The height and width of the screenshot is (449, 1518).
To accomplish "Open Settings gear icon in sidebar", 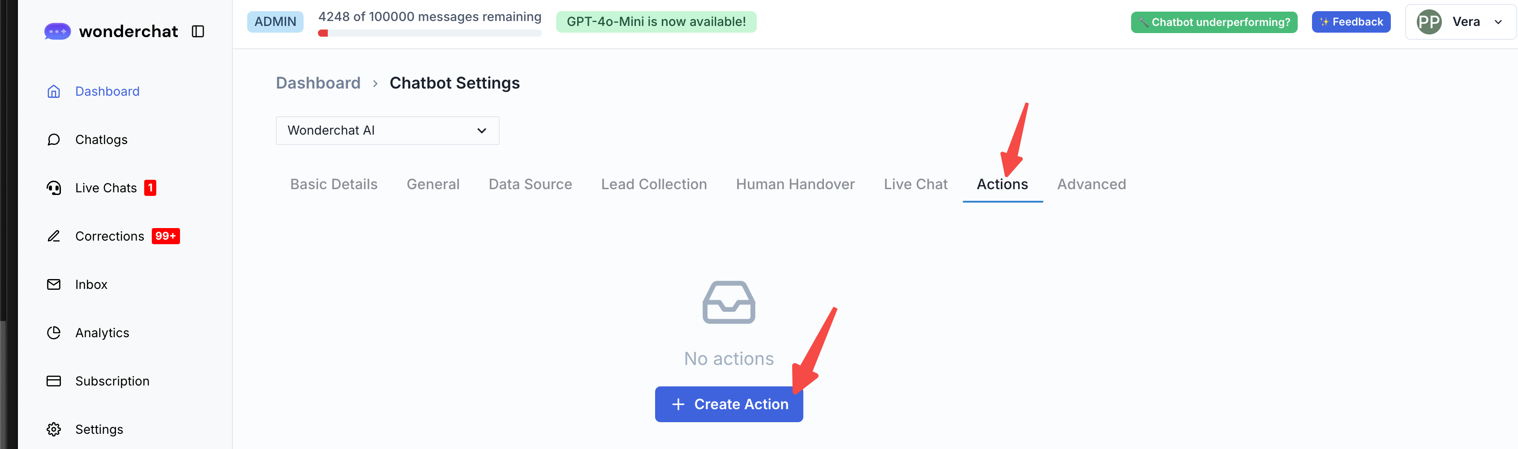I will (x=54, y=429).
